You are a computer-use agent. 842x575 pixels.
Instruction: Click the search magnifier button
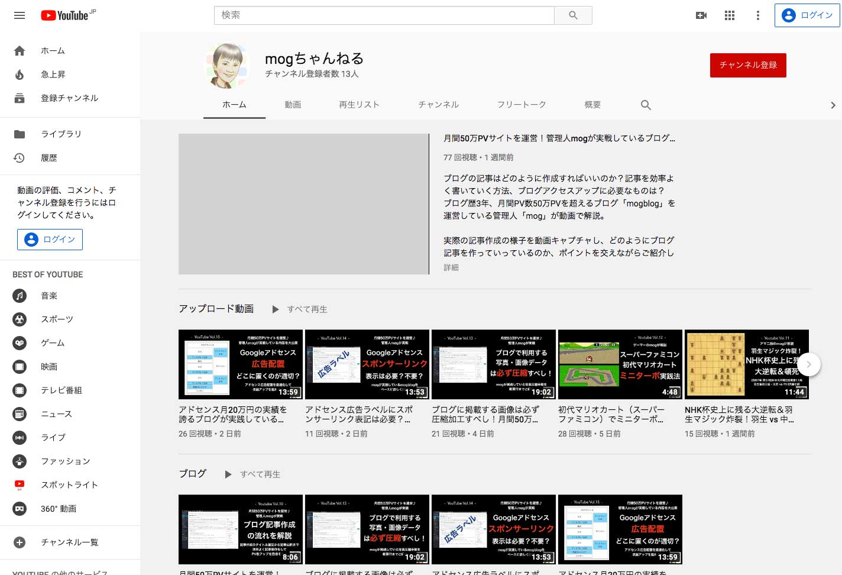[x=573, y=15]
